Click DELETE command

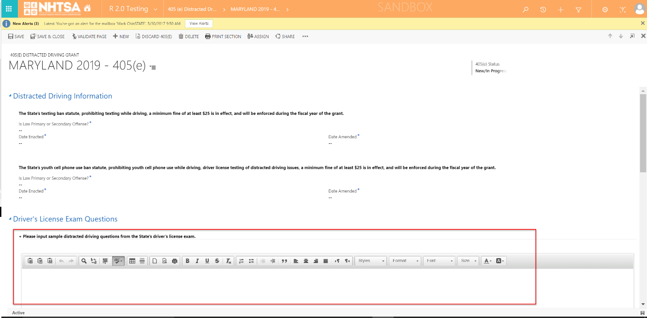[x=189, y=36]
